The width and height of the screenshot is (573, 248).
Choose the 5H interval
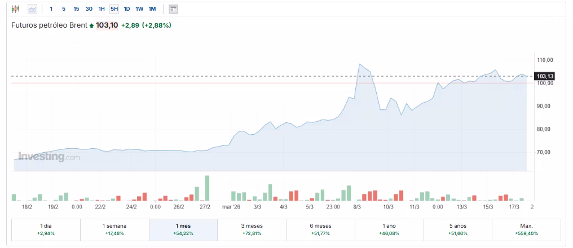click(114, 9)
